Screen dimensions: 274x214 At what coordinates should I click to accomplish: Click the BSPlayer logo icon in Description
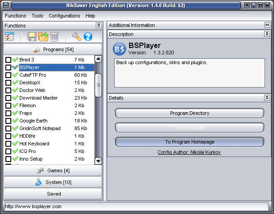pyautogui.click(x=119, y=48)
